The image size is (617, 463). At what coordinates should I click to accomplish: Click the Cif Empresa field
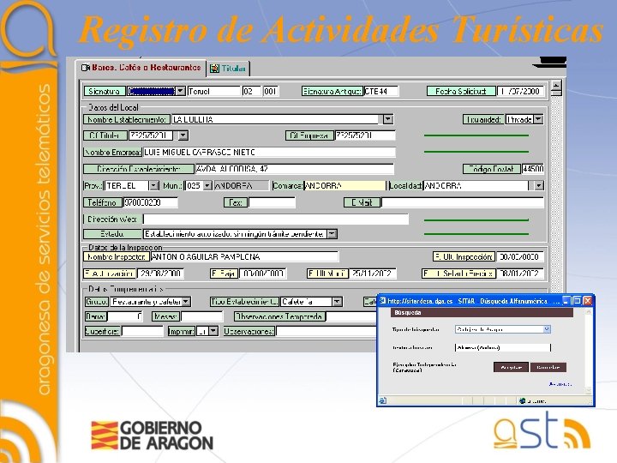click(365, 135)
